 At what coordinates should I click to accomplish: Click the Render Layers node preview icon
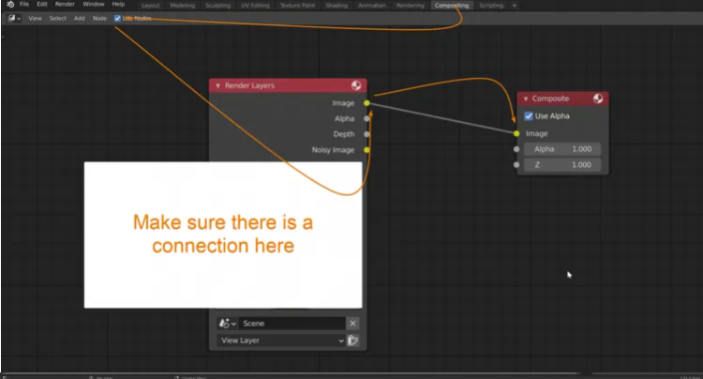pos(356,85)
